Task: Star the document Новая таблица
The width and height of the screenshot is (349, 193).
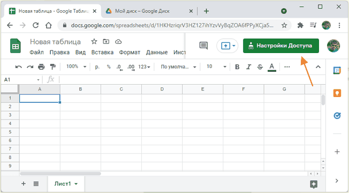Action: [94, 41]
